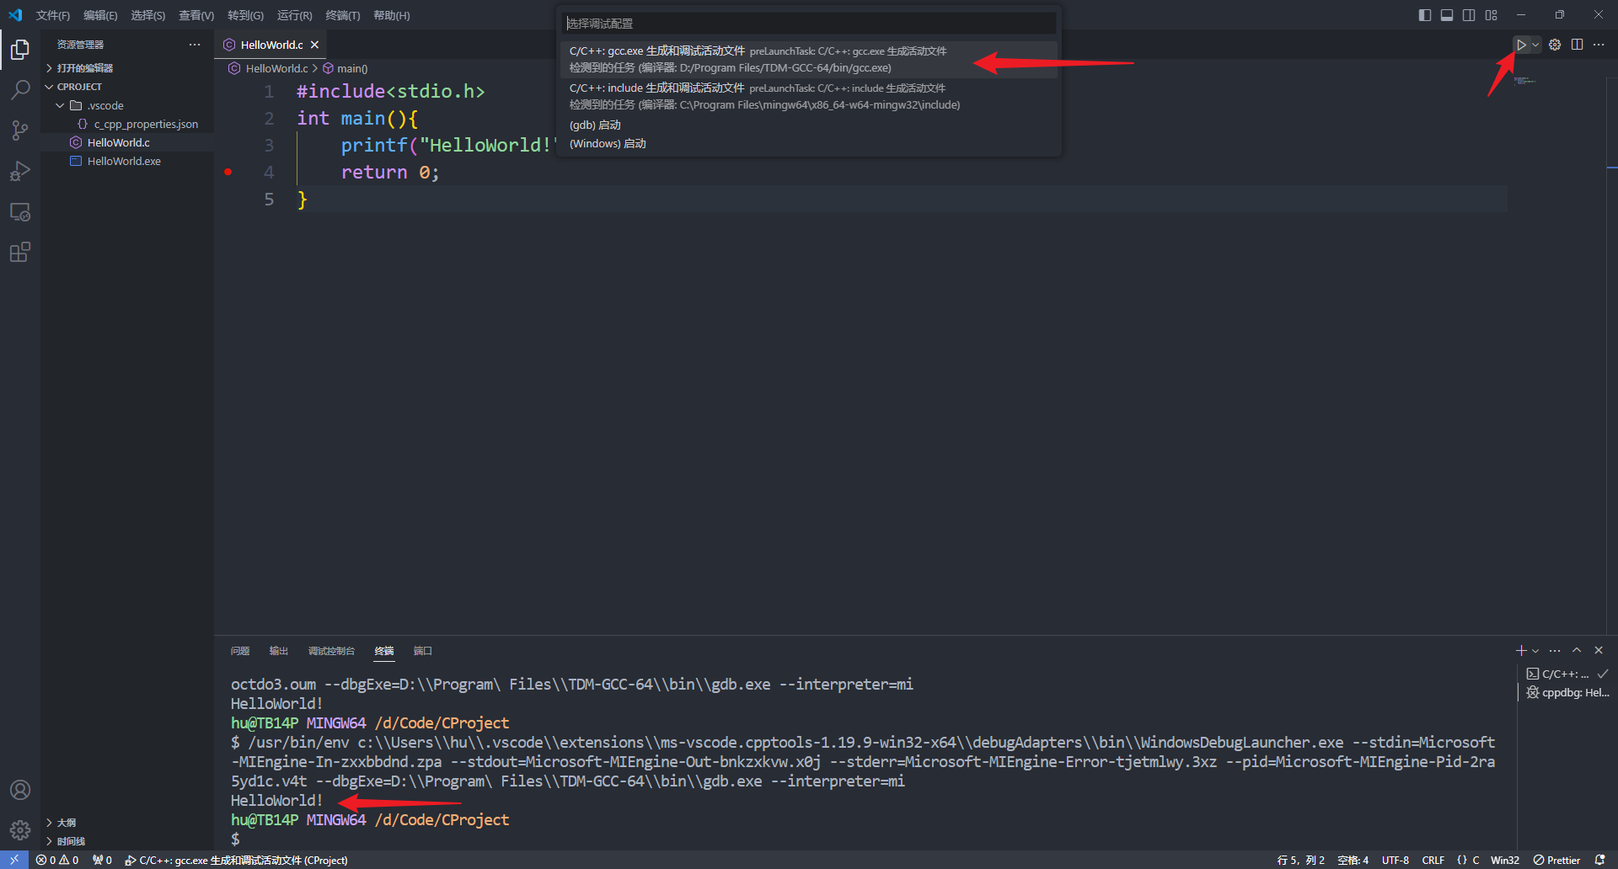This screenshot has height=869, width=1618.
Task: Open the Search view icon
Action: [20, 90]
